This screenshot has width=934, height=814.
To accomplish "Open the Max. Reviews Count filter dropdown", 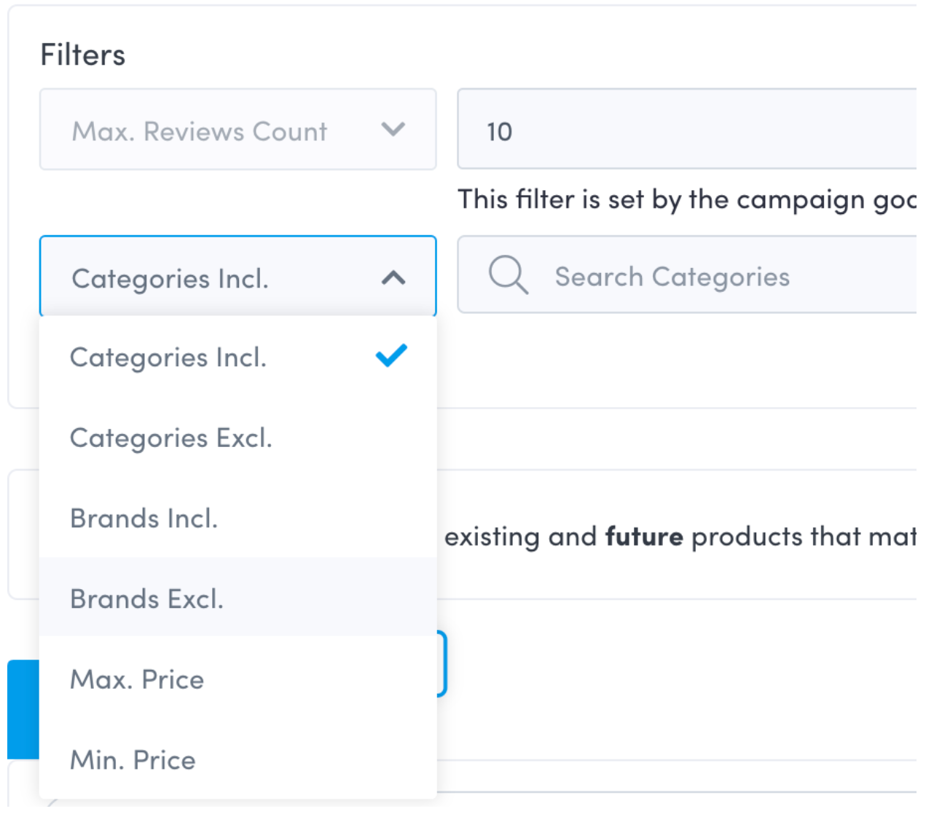I will click(238, 130).
